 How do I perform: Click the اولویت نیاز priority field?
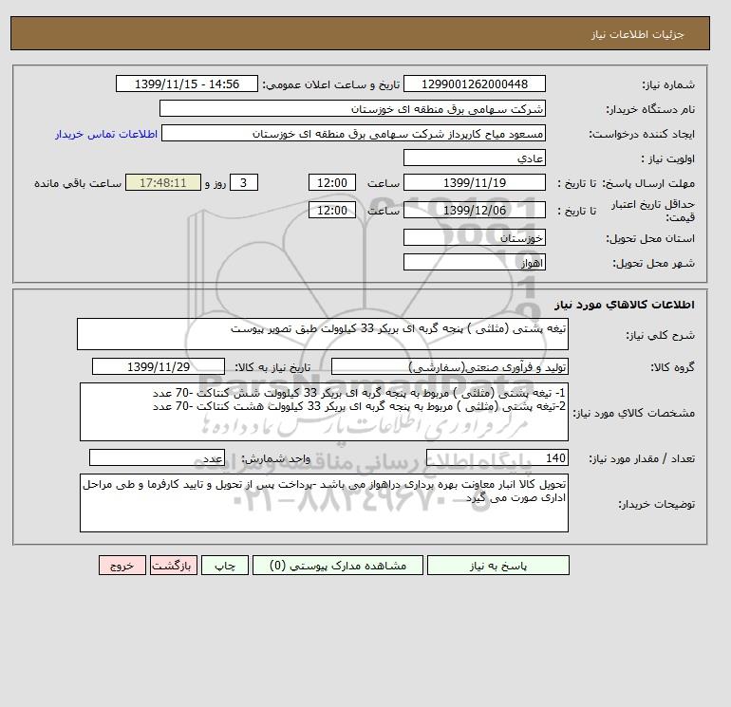coord(474,158)
